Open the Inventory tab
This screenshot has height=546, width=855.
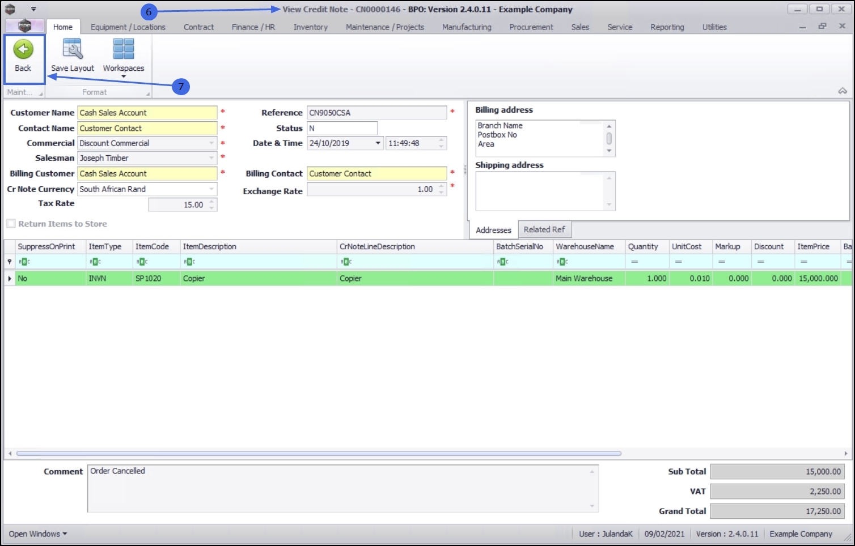click(x=311, y=27)
